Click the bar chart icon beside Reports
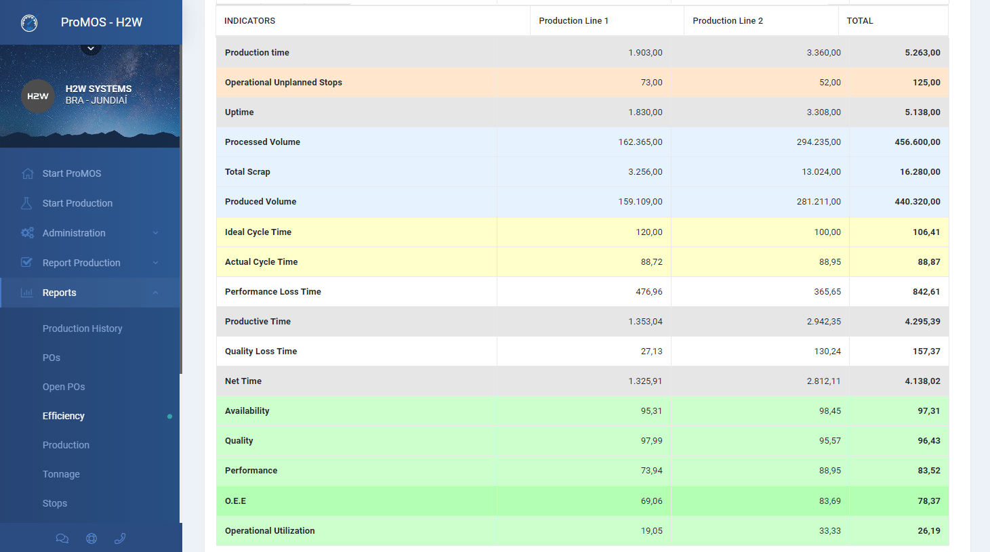990x552 pixels. point(26,293)
